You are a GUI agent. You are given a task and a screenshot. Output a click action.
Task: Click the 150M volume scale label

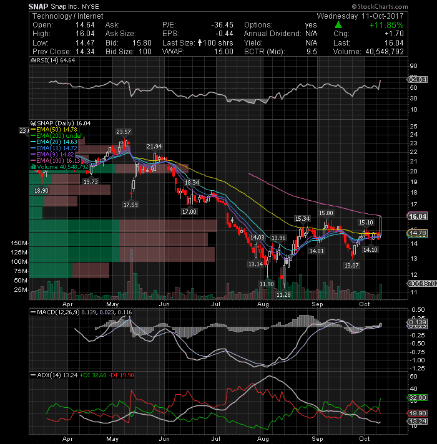click(x=19, y=243)
